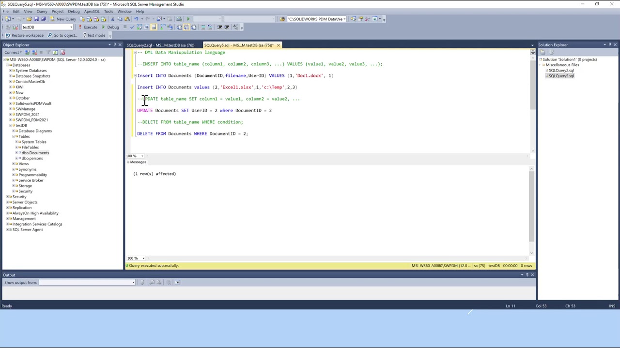
Task: Collapse the Tables folder node
Action: 15,136
